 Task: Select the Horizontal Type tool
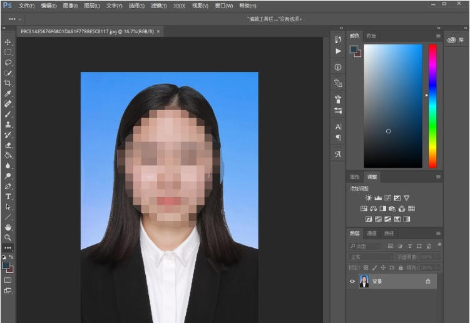point(8,197)
